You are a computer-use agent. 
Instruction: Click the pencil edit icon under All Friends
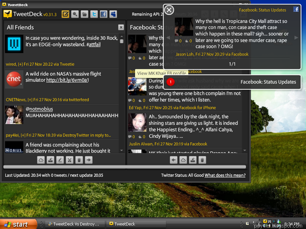coord(60,160)
